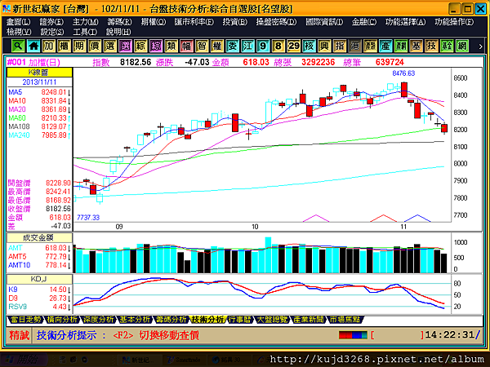Select the cyan 產 toolbar icon
The width and height of the screenshot is (490, 367).
click(x=385, y=46)
